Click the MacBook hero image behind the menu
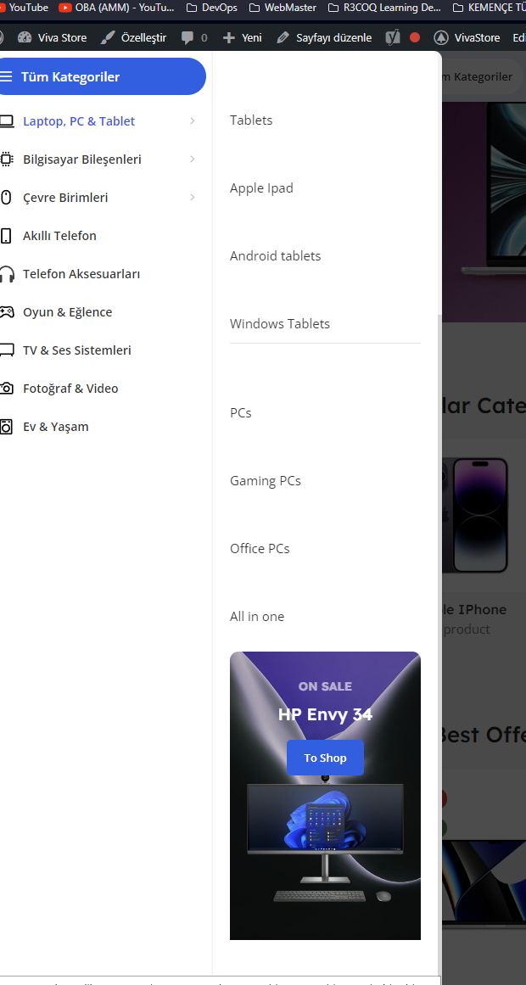 [x=484, y=212]
